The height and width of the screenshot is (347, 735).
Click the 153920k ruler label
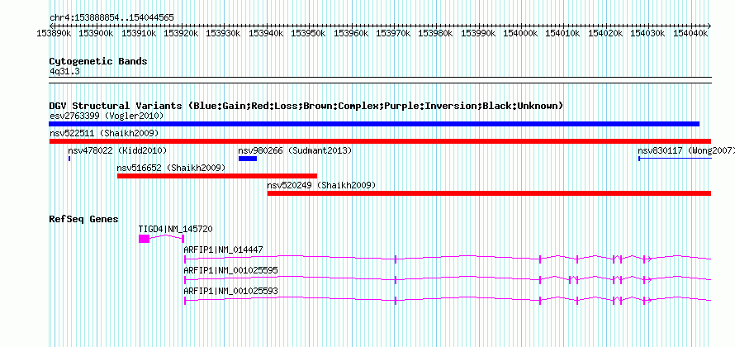coord(181,33)
